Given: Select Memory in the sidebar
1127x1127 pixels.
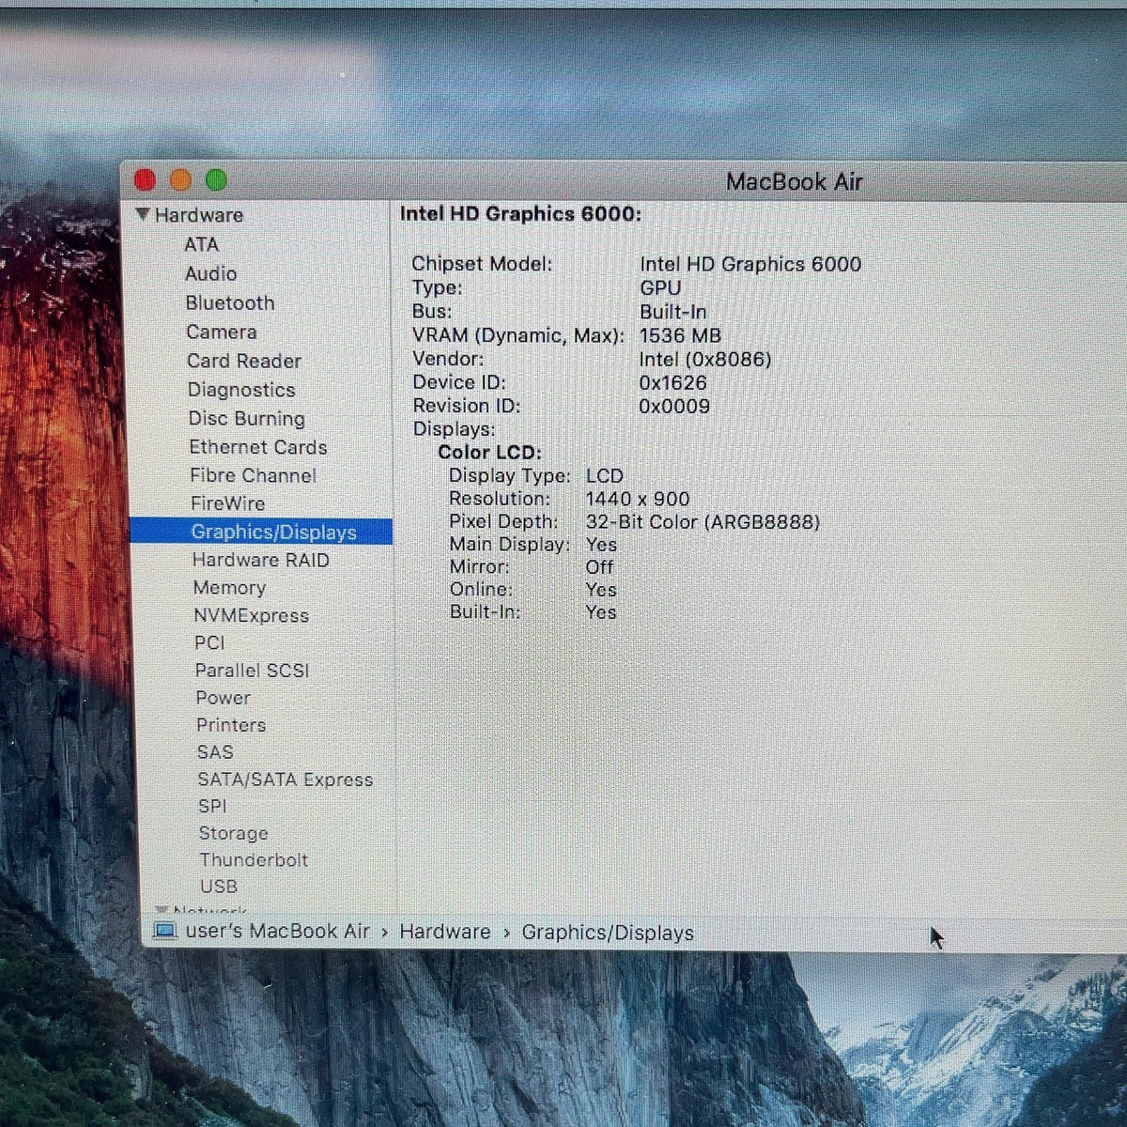Looking at the screenshot, I should [229, 588].
